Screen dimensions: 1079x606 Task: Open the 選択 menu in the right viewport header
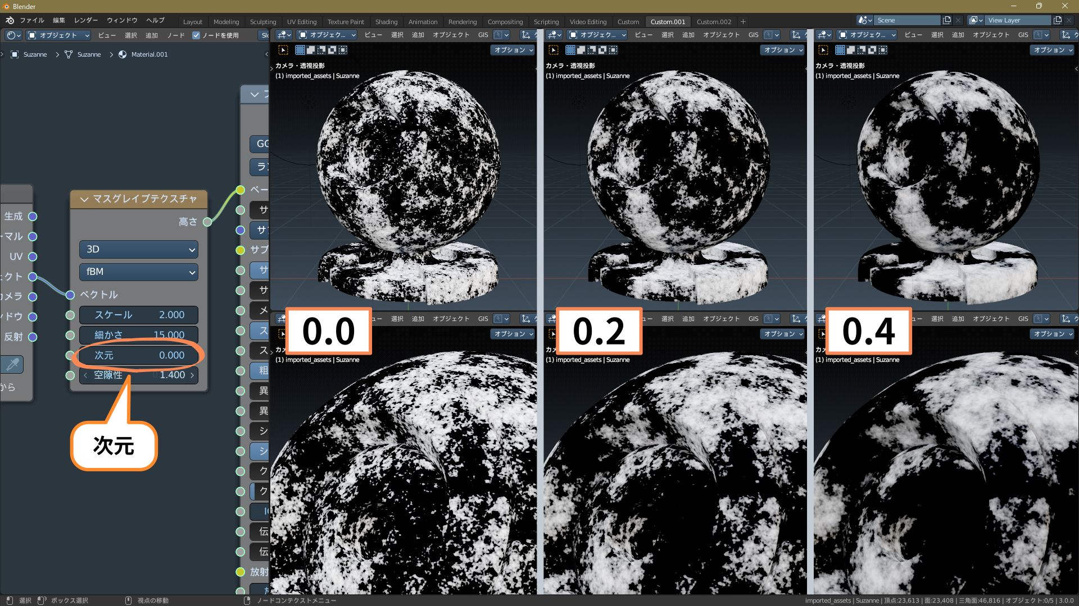click(x=937, y=35)
